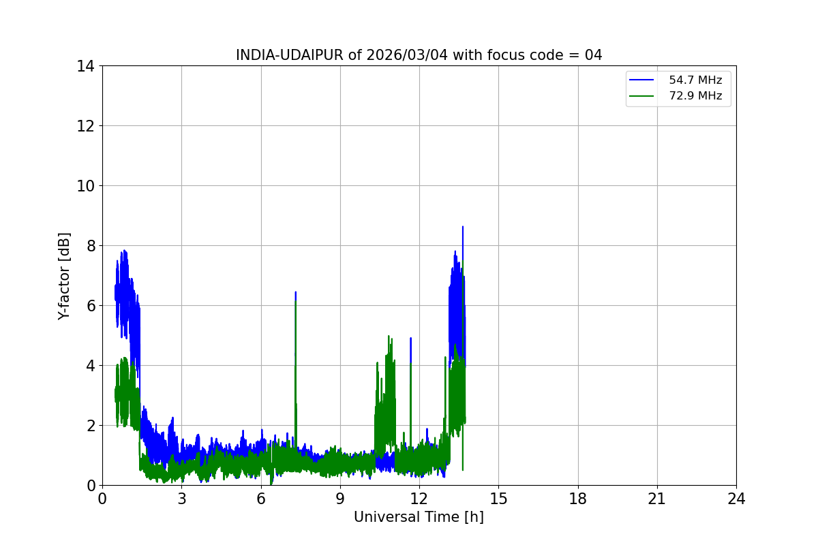Click the tall blue spike peak near 13.7 h
The image size is (818, 545).
[463, 228]
